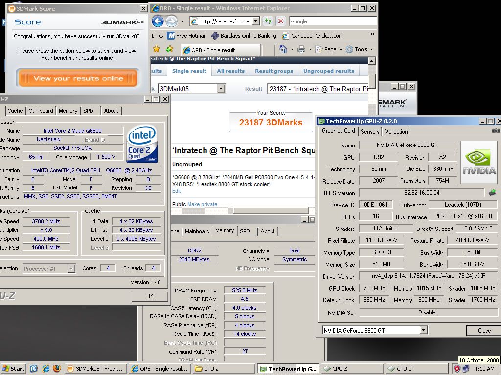
Task: Click OK in the CPU-Z window
Action: click(150, 296)
